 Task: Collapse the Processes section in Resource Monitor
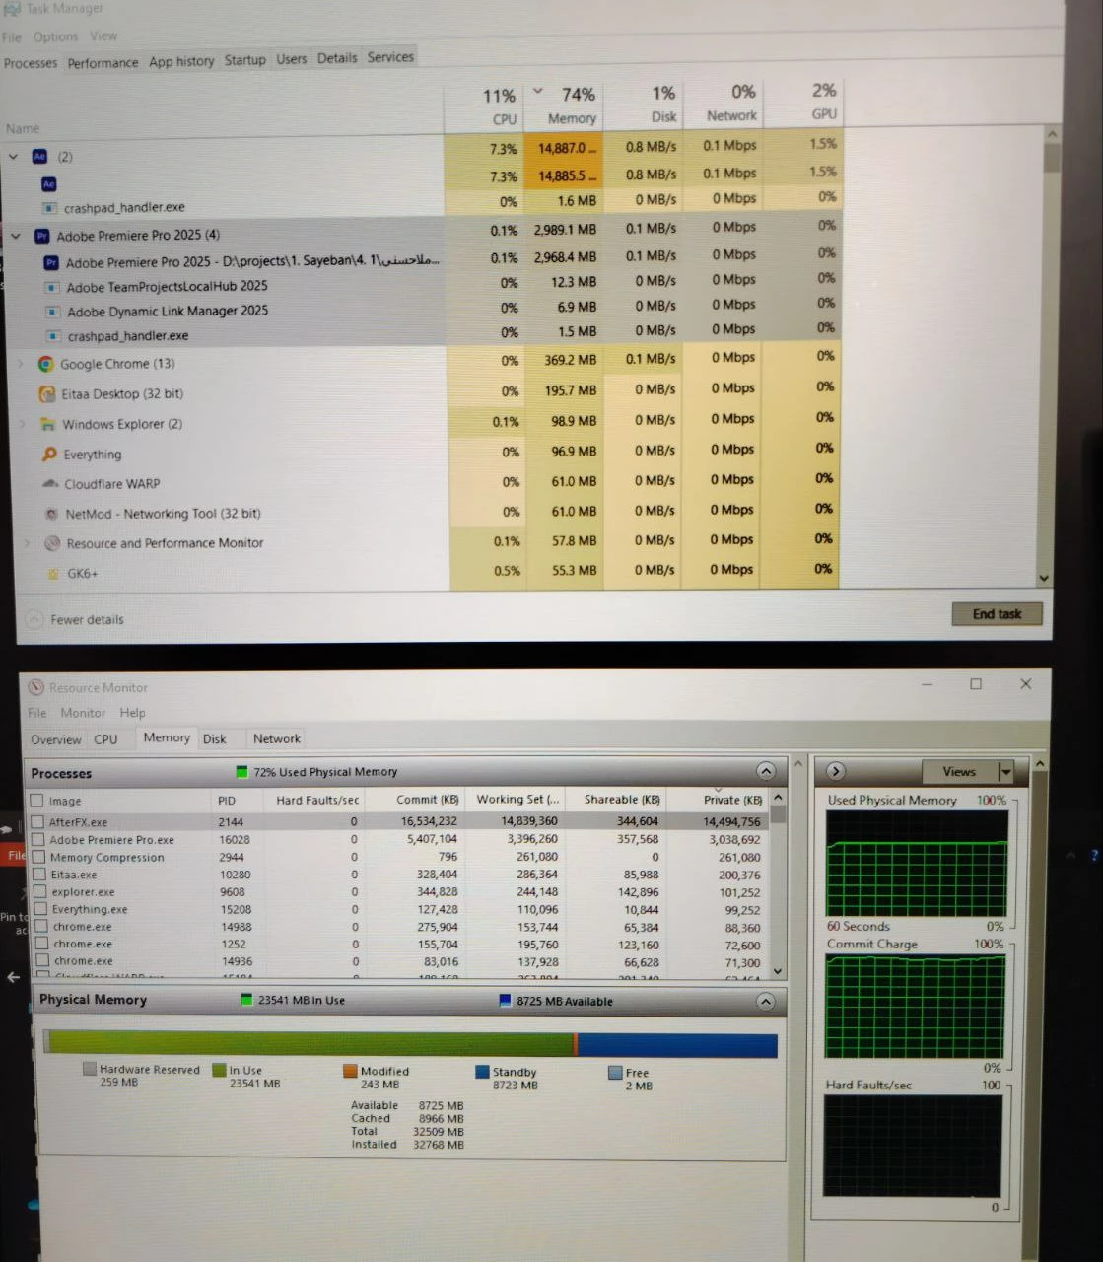766,771
